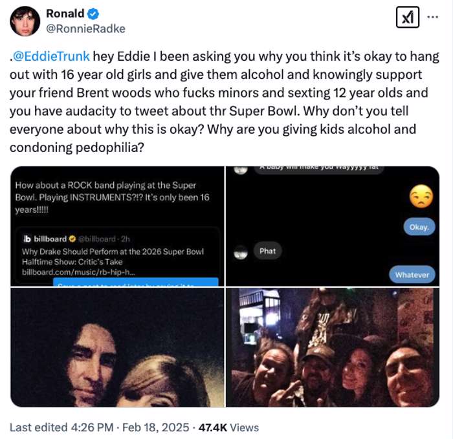Screen dimensions: 453x439
Task: Open the three-dot more options menu
Action: pyautogui.click(x=433, y=17)
